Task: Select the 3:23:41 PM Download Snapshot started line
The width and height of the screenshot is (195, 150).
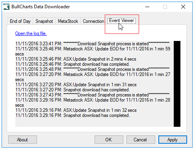Action: [x=93, y=44]
